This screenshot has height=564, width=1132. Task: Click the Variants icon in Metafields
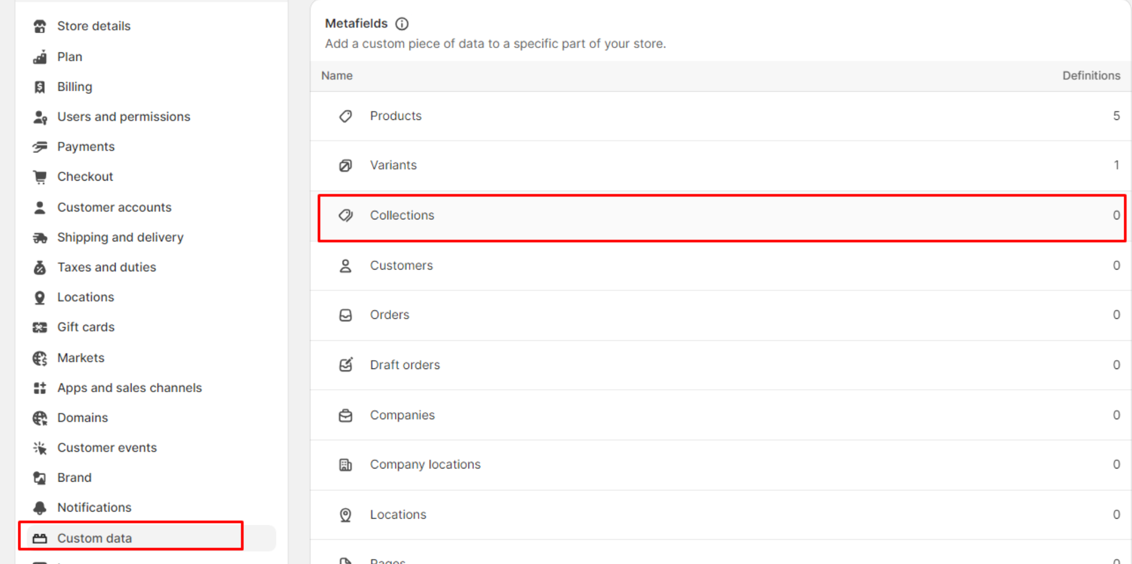pos(346,165)
